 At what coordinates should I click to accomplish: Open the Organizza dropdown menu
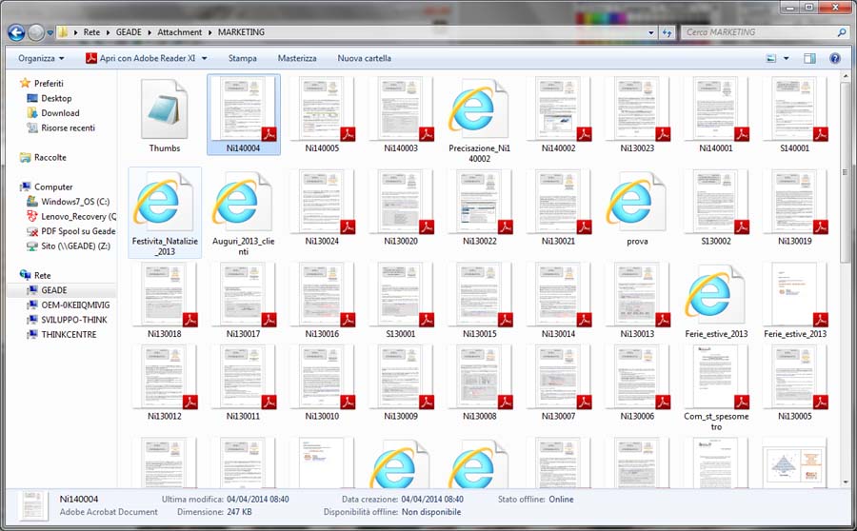tap(41, 59)
